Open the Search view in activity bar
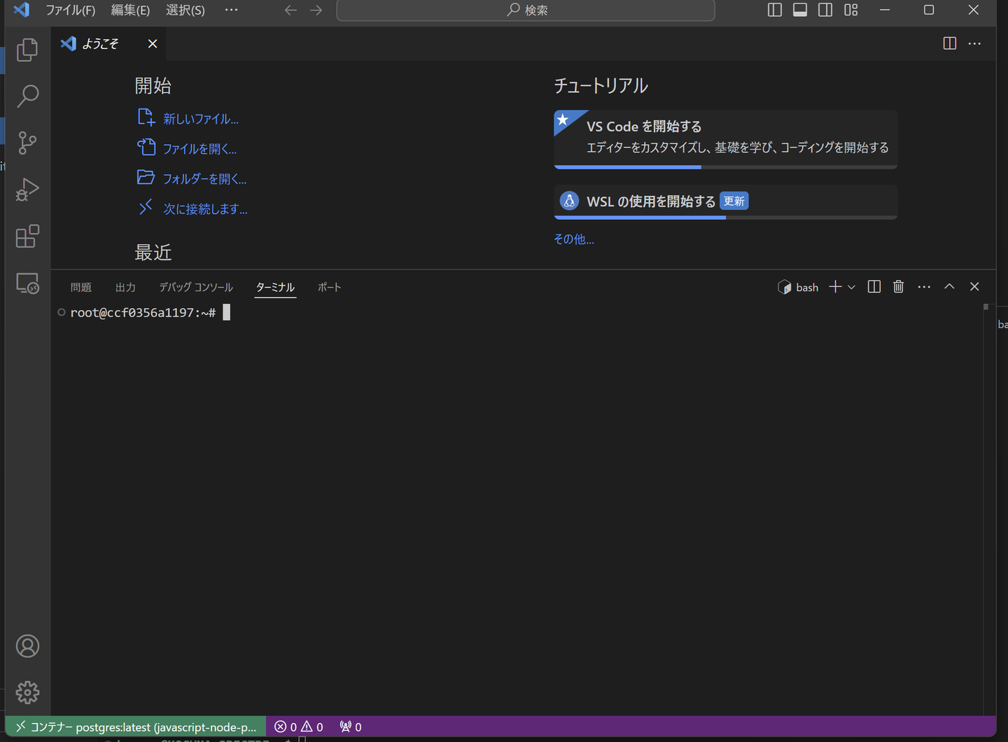The height and width of the screenshot is (742, 1008). [27, 96]
